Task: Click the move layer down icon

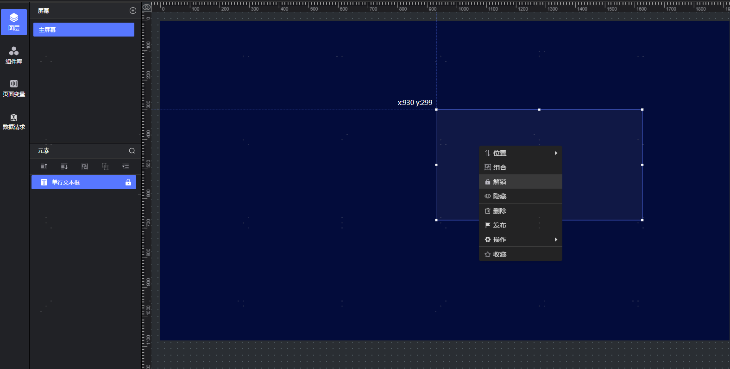Action: [x=64, y=166]
